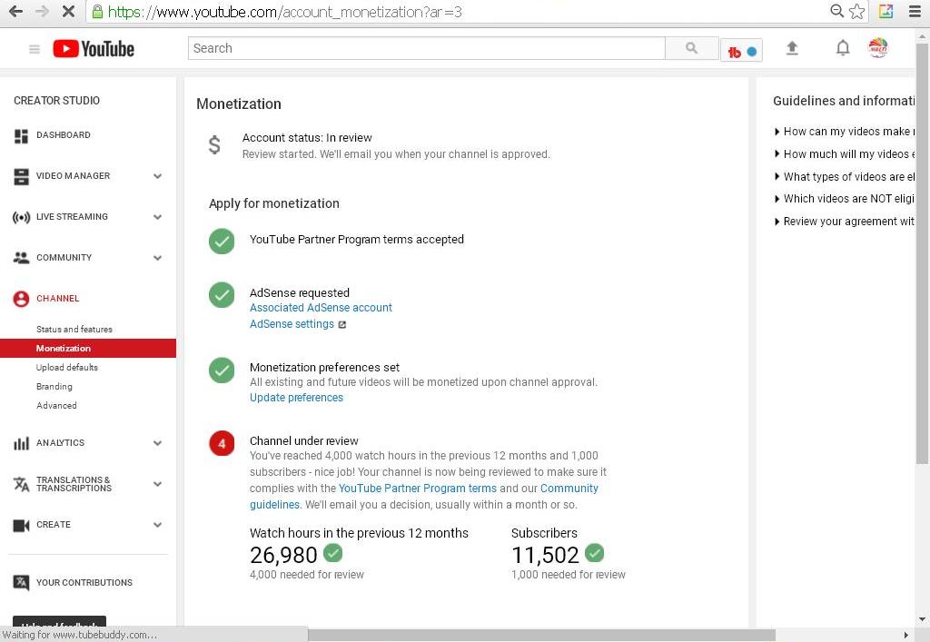Click the Channel person icon
The width and height of the screenshot is (930, 642).
[x=22, y=299]
